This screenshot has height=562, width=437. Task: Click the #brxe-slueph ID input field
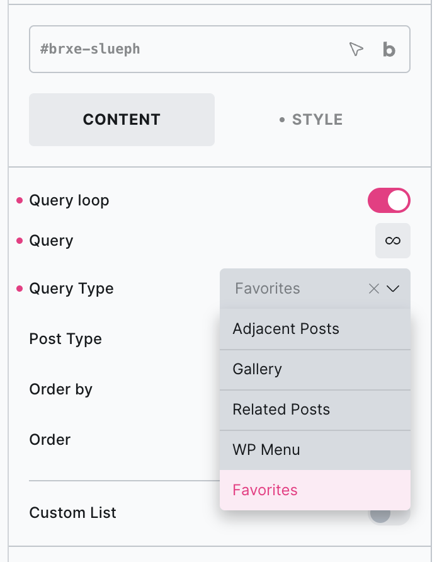point(189,49)
